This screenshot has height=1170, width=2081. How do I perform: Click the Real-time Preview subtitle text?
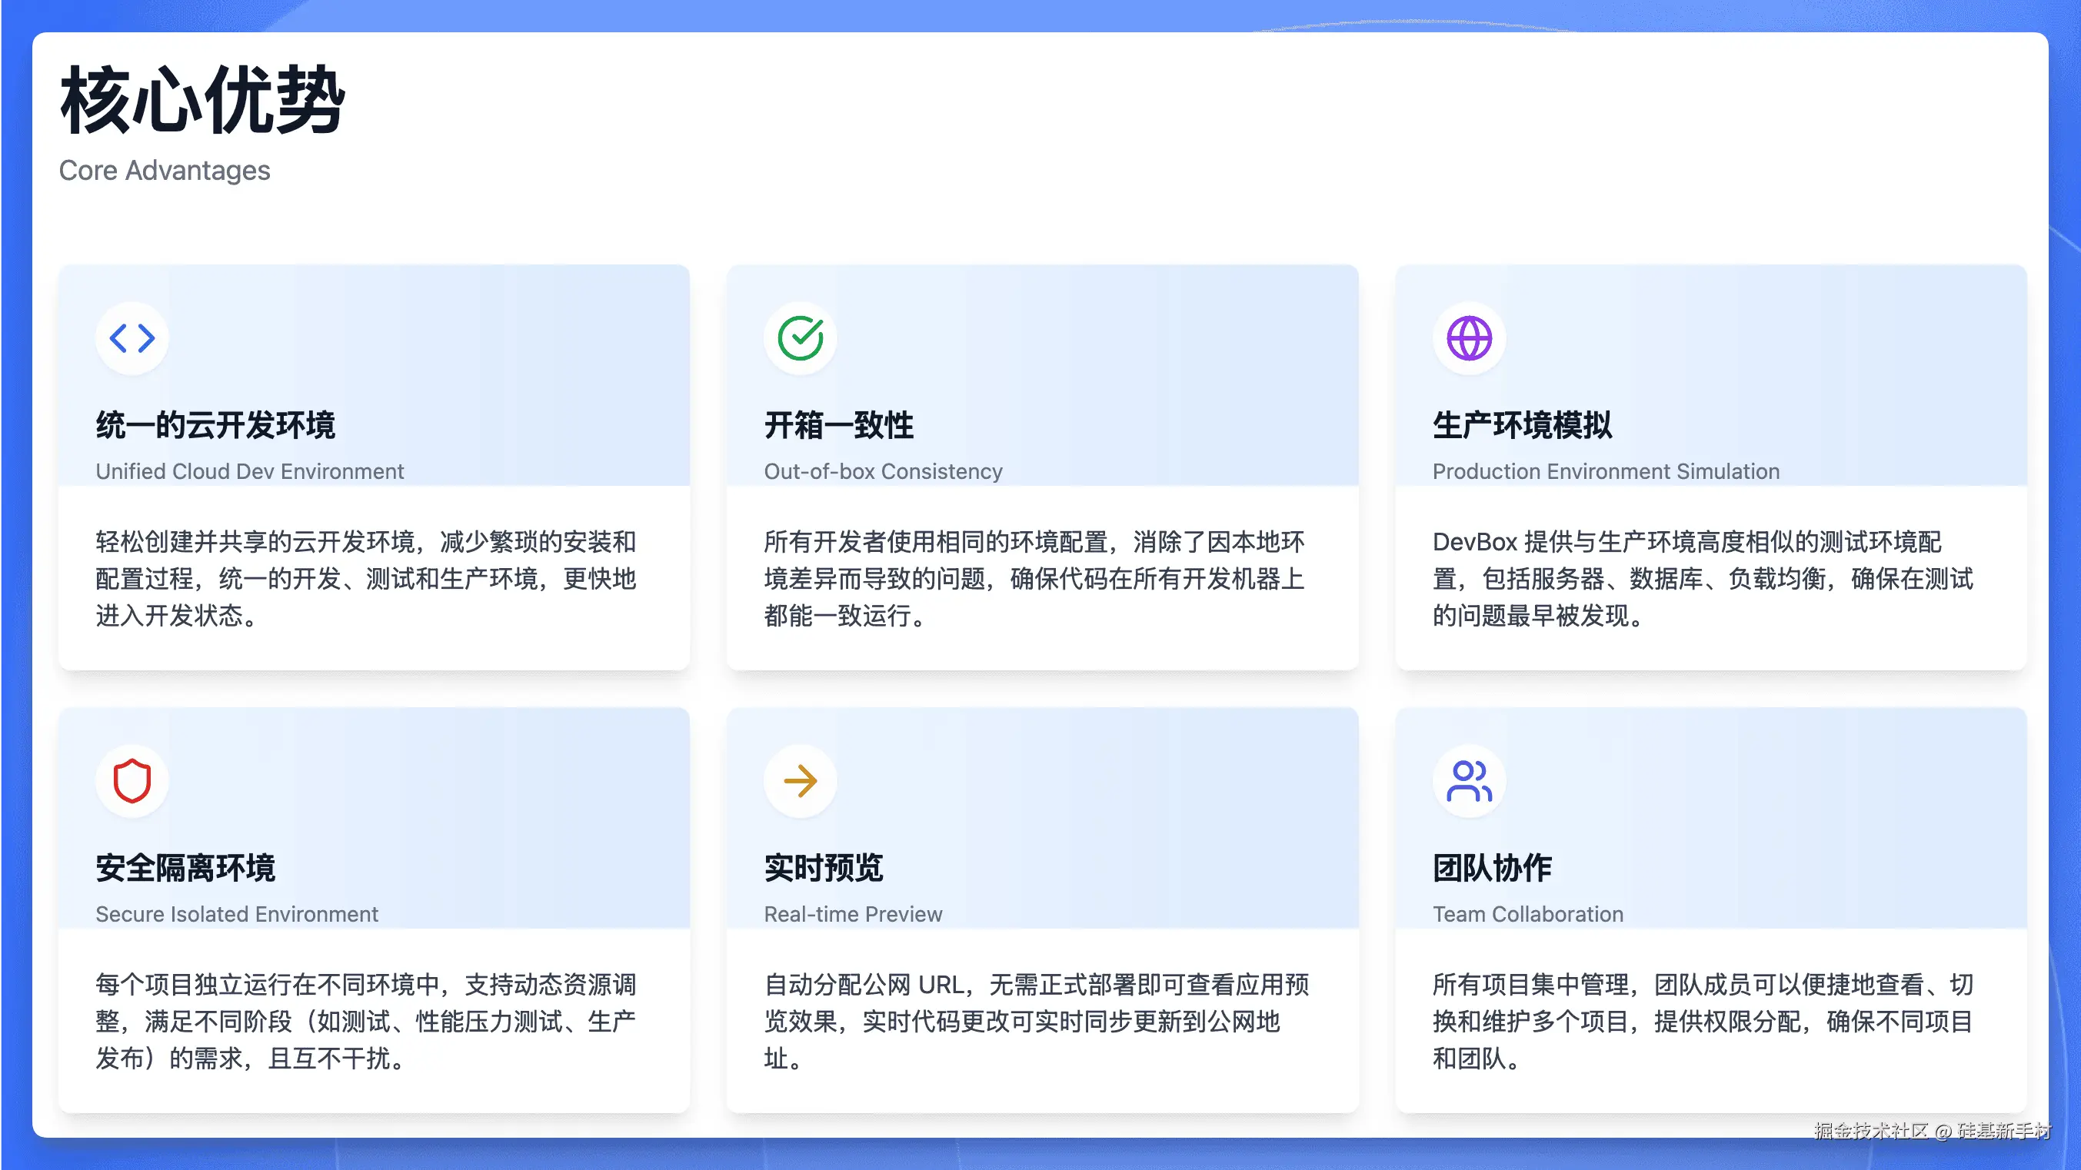point(853,914)
